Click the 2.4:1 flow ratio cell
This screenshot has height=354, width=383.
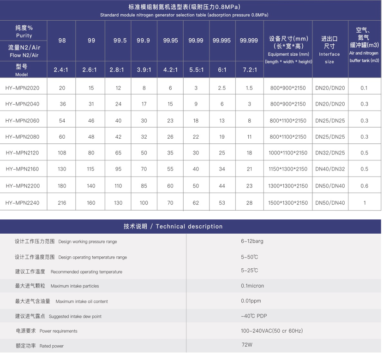click(x=62, y=70)
